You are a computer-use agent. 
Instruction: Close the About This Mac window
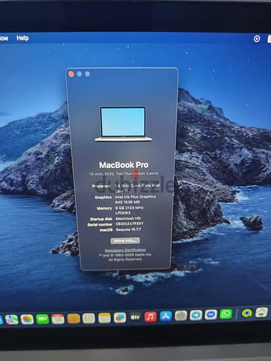(x=71, y=74)
